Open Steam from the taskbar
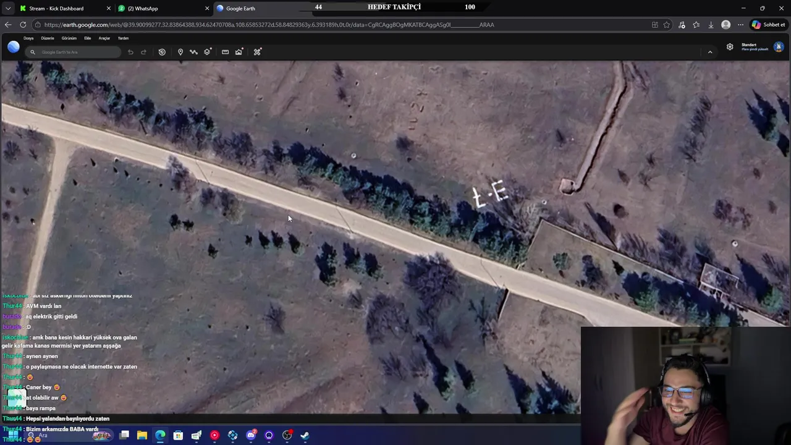This screenshot has height=445, width=791. point(305,435)
